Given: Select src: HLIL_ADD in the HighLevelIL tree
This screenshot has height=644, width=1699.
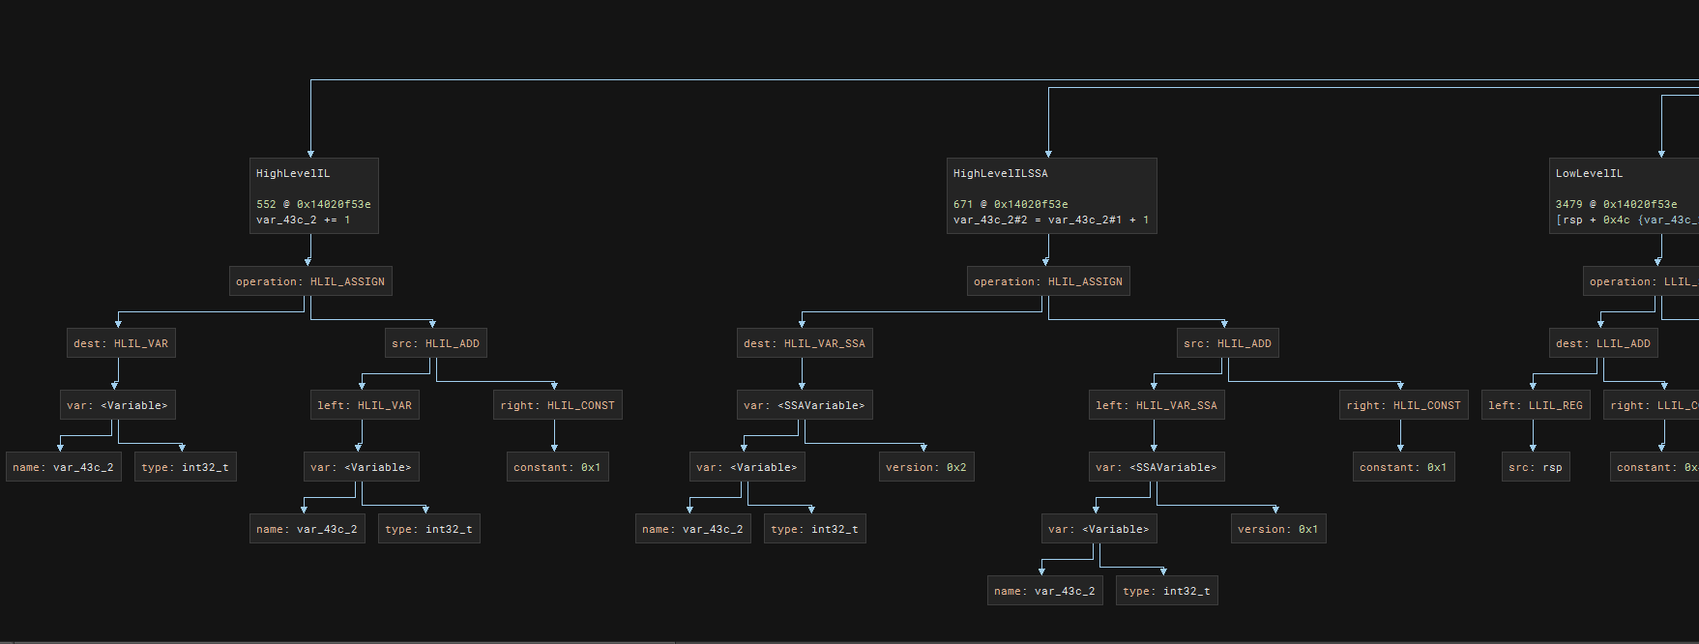Looking at the screenshot, I should click(435, 343).
